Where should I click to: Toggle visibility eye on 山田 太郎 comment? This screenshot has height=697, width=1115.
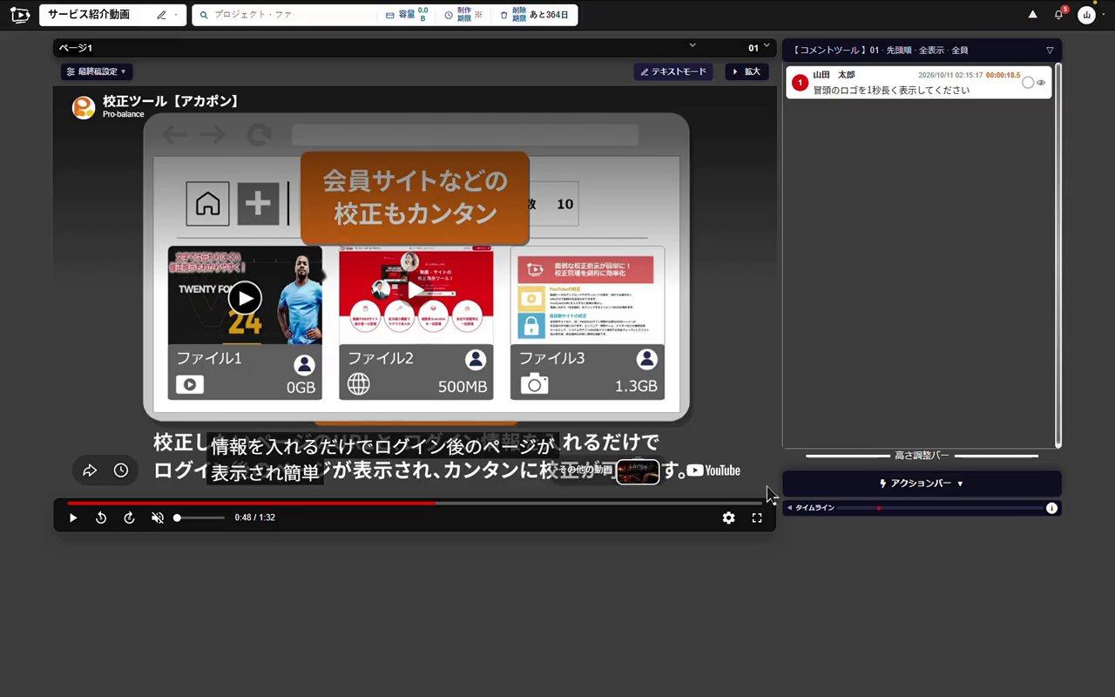click(x=1041, y=83)
